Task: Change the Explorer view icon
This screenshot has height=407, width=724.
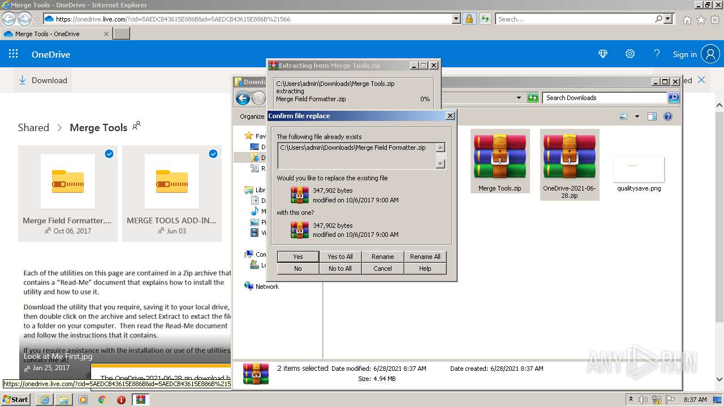Action: click(623, 116)
